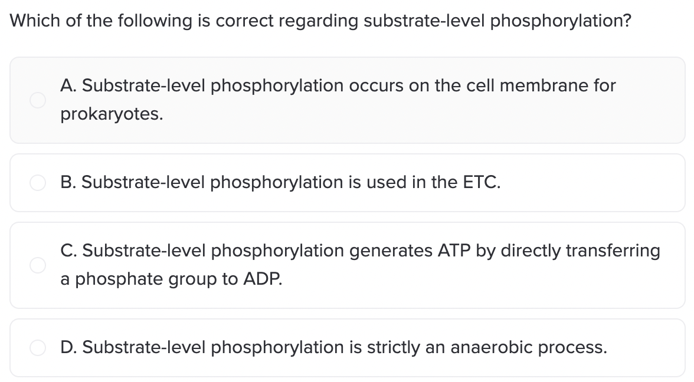
Task: Click the letter 'C.' label
Action: 68,250
